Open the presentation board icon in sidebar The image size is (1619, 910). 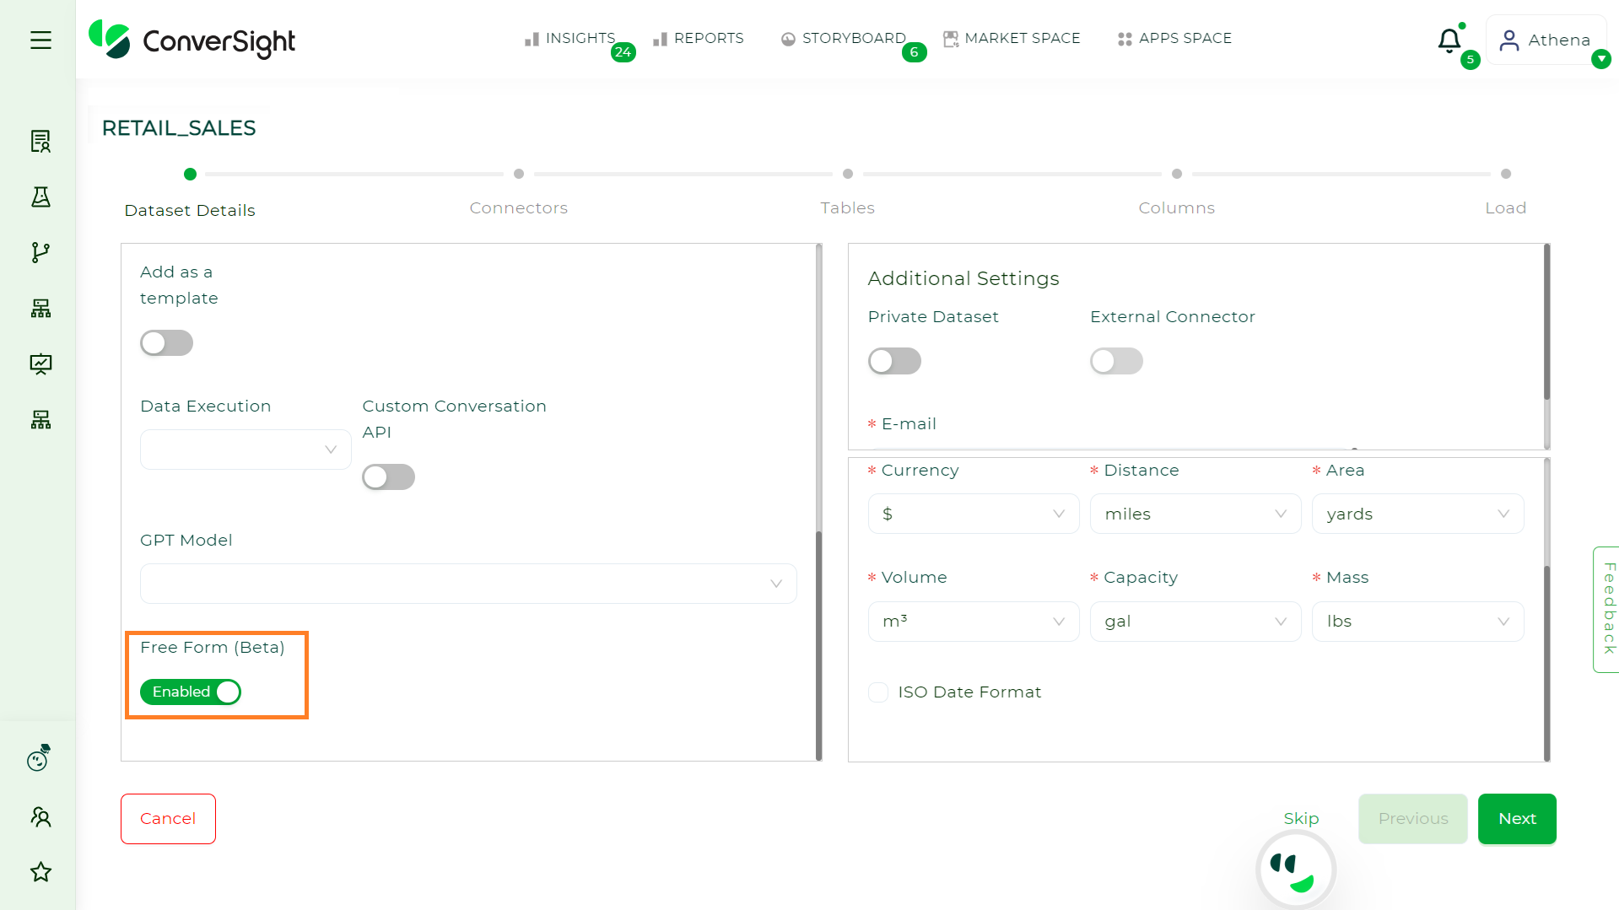coord(40,363)
